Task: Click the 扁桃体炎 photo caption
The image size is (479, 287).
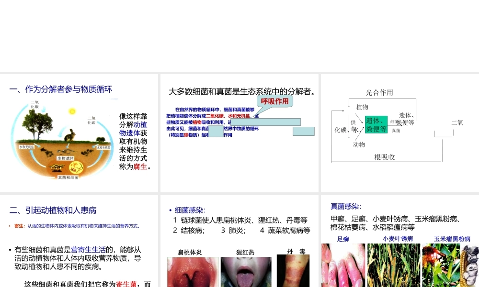Action: click(x=190, y=252)
